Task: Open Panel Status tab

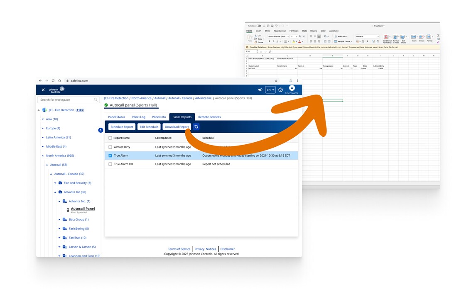Action: tap(117, 117)
